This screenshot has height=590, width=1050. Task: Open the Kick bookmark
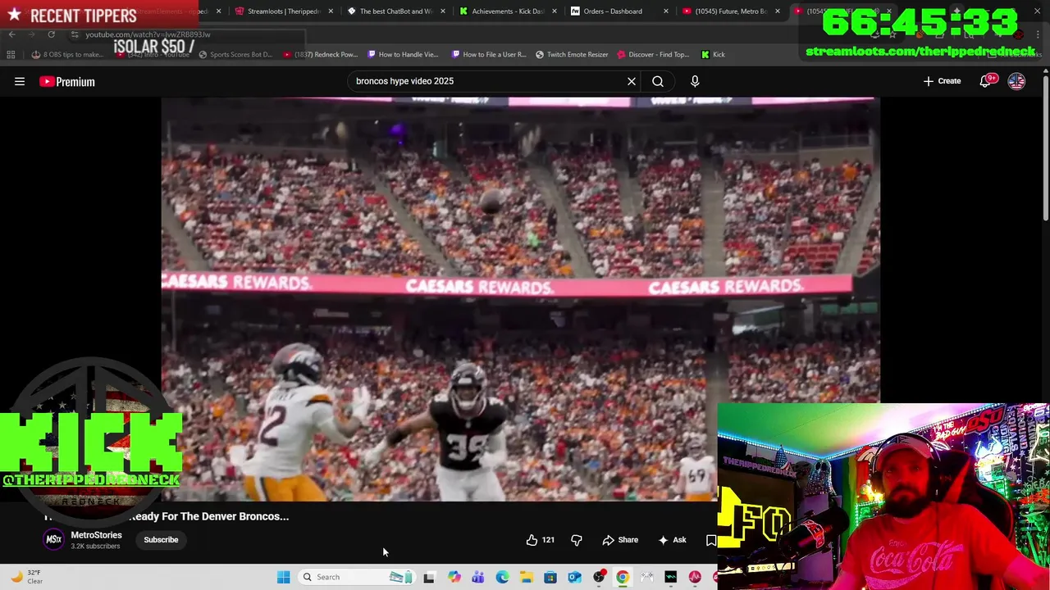coord(713,54)
